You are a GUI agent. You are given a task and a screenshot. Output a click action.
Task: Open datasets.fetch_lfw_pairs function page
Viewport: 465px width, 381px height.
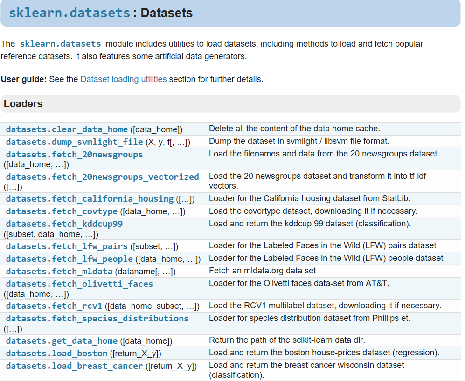coord(67,246)
